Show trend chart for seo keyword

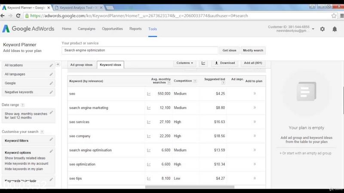tap(149, 93)
